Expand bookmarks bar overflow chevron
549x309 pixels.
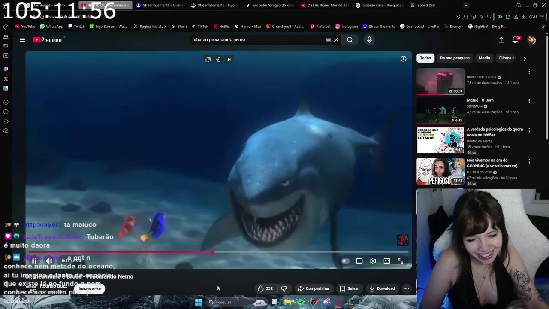click(x=544, y=27)
